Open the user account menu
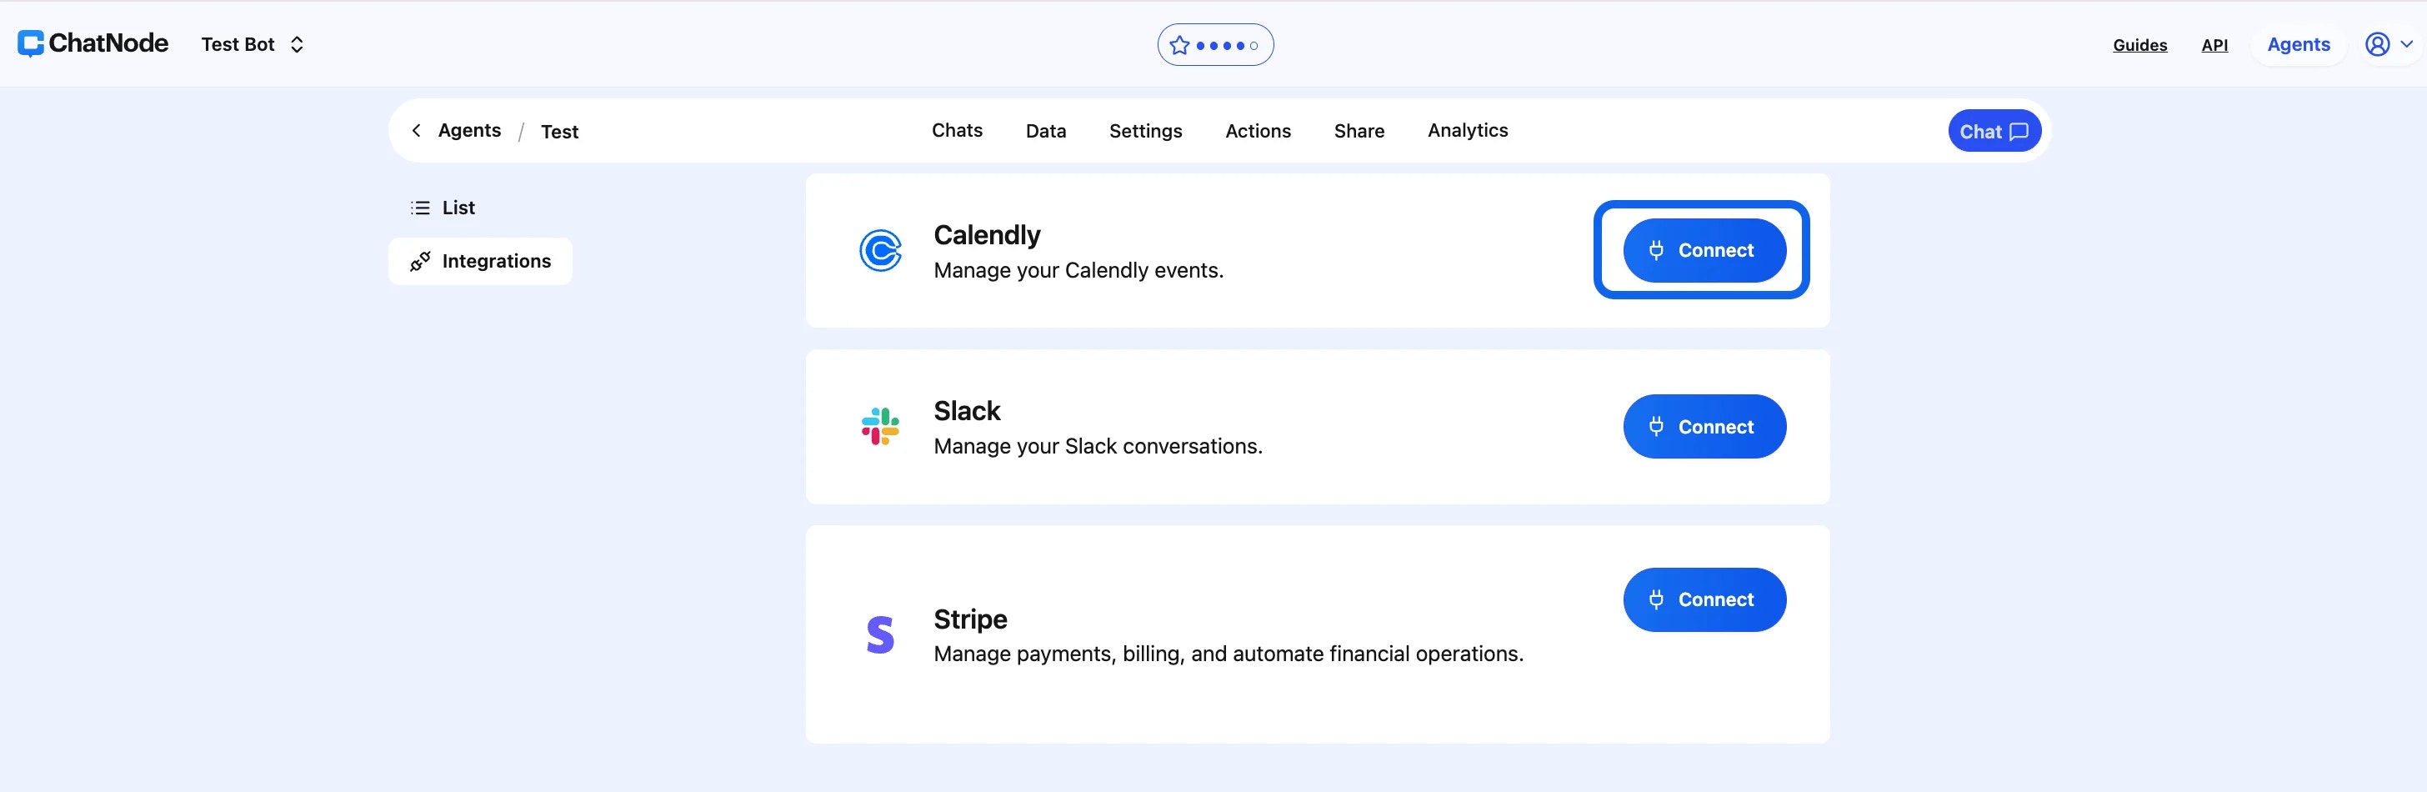The height and width of the screenshot is (792, 2427). (2389, 44)
